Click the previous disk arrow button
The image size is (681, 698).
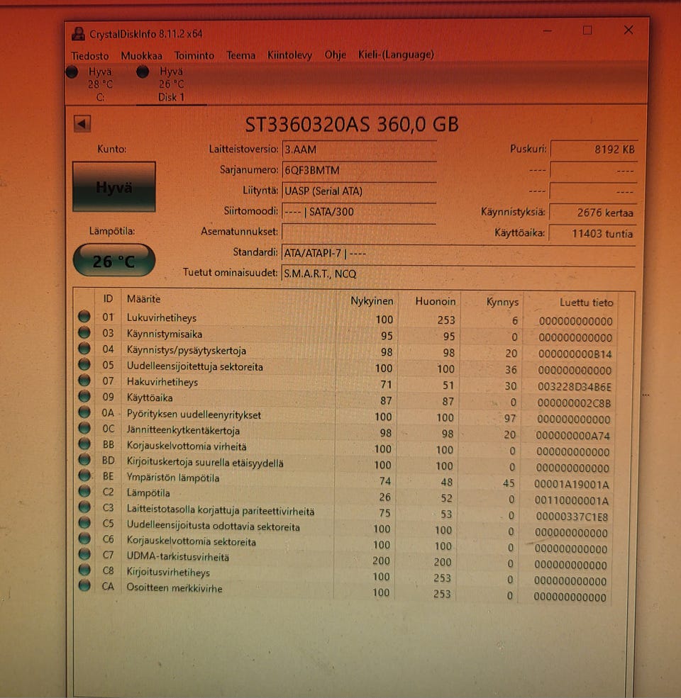coord(82,124)
